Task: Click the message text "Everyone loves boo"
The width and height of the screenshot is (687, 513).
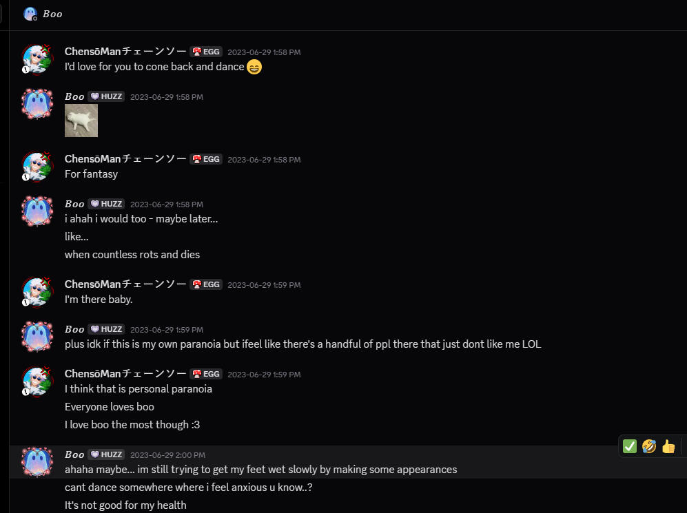Action: tap(110, 407)
